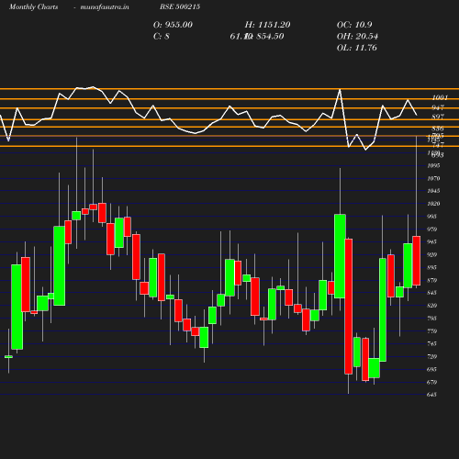Click the 'OL: 11.76' value
The image size is (459, 459).
pos(356,48)
